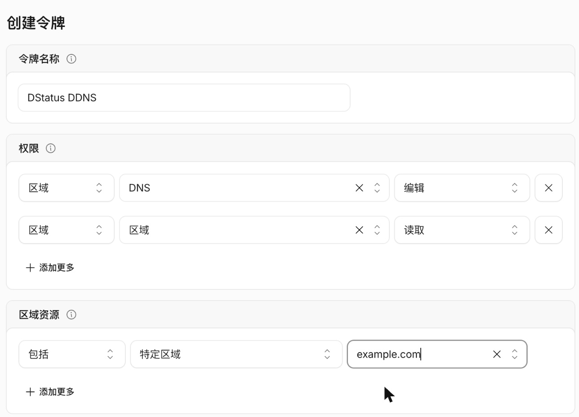Clear the example.com zone selection

click(x=497, y=354)
